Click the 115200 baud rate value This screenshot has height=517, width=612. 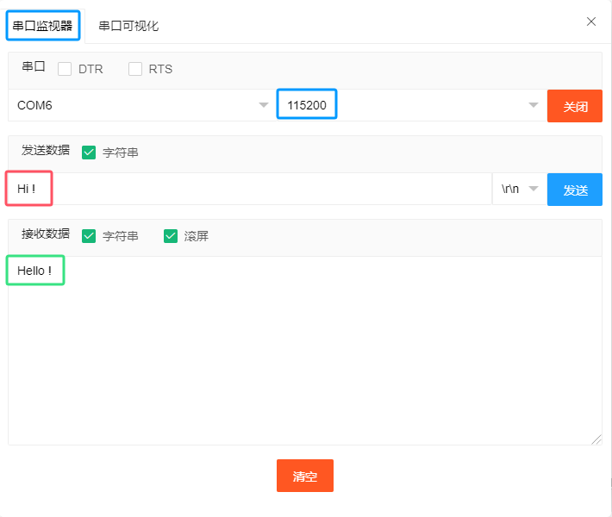307,105
